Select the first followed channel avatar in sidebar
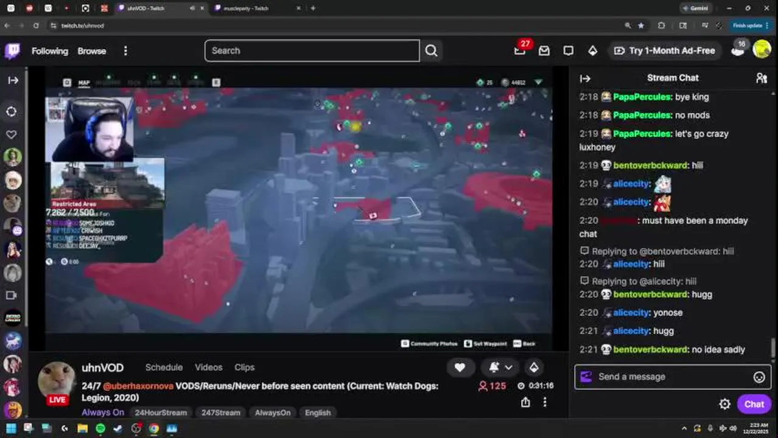The image size is (778, 438). tap(13, 157)
